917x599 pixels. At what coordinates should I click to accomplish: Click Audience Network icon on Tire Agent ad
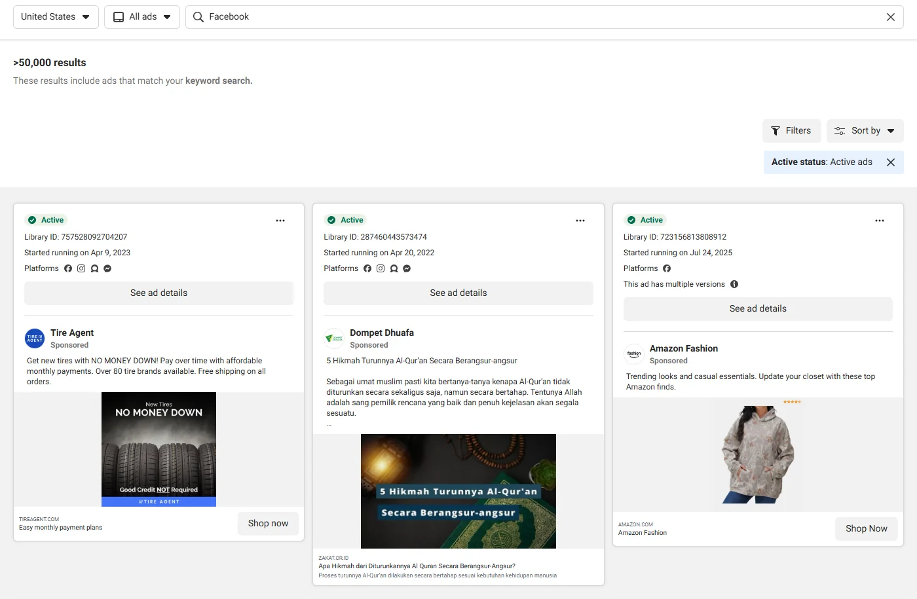[94, 268]
